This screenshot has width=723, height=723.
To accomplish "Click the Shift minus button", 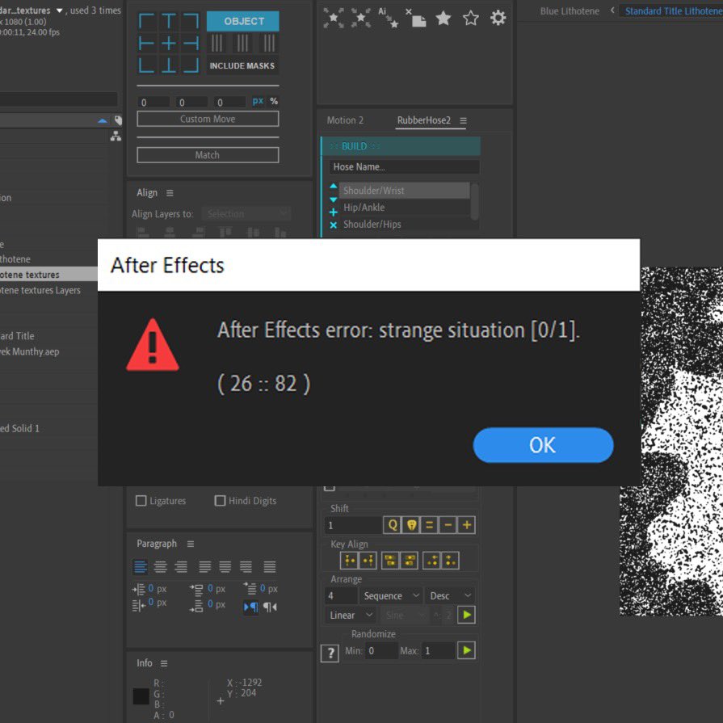I will [x=448, y=525].
